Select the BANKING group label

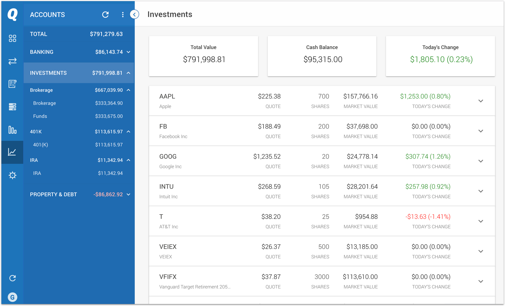(x=42, y=52)
